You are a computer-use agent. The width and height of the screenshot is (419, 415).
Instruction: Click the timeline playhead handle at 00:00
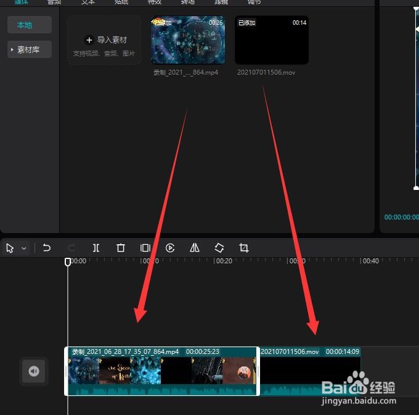68,261
